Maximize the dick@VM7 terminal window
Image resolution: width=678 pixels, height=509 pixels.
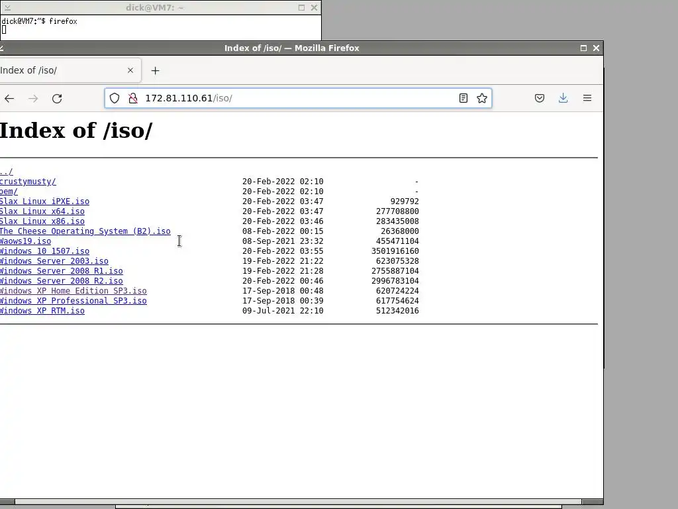coord(301,7)
